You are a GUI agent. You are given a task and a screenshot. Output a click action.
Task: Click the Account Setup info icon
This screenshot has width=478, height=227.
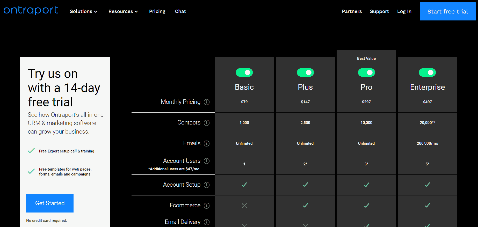(207, 185)
